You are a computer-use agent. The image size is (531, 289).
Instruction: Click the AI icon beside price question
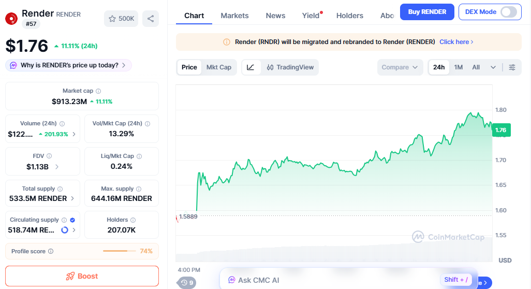tap(13, 65)
